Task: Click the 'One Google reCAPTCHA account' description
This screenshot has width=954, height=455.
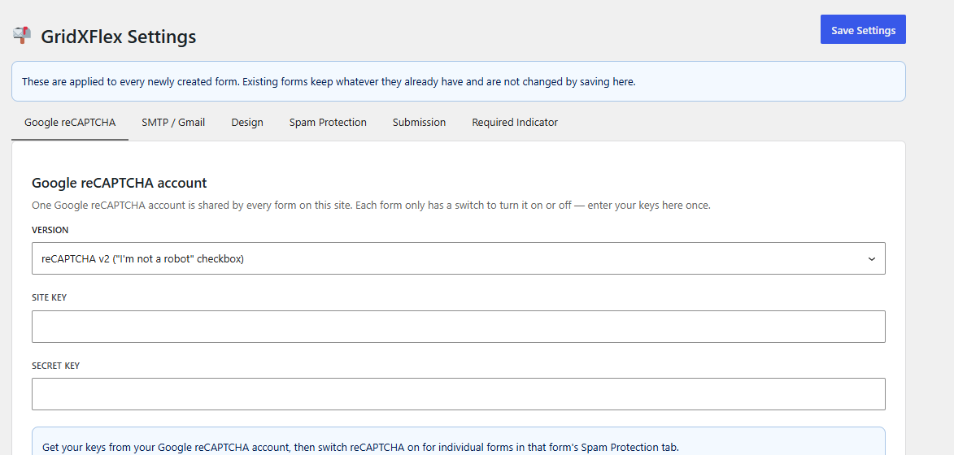Action: pos(371,206)
